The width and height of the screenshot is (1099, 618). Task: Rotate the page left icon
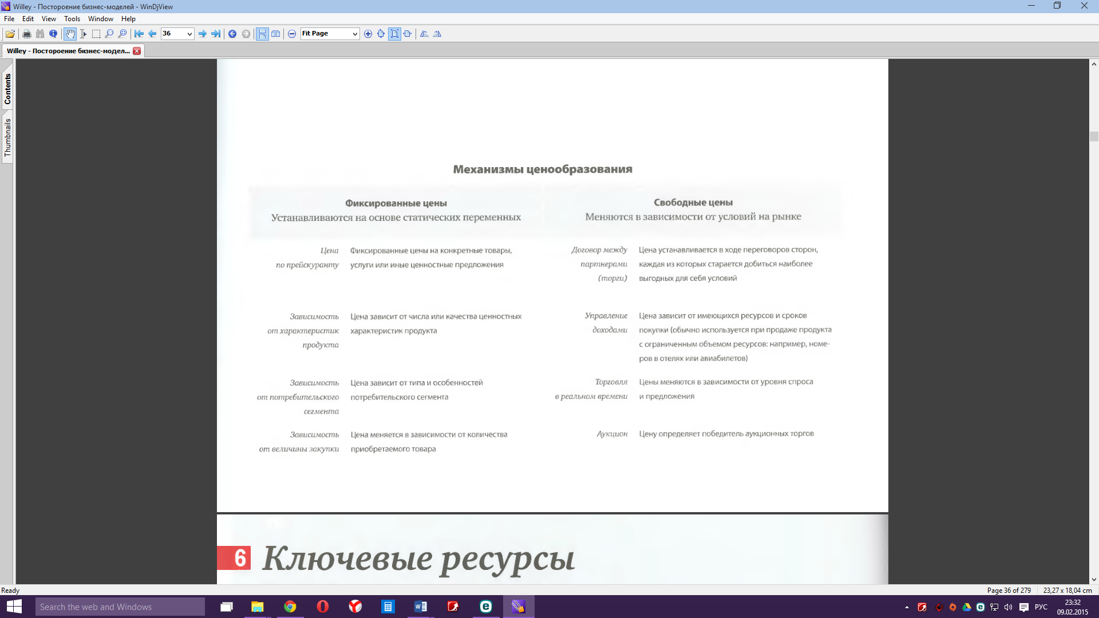tap(424, 34)
